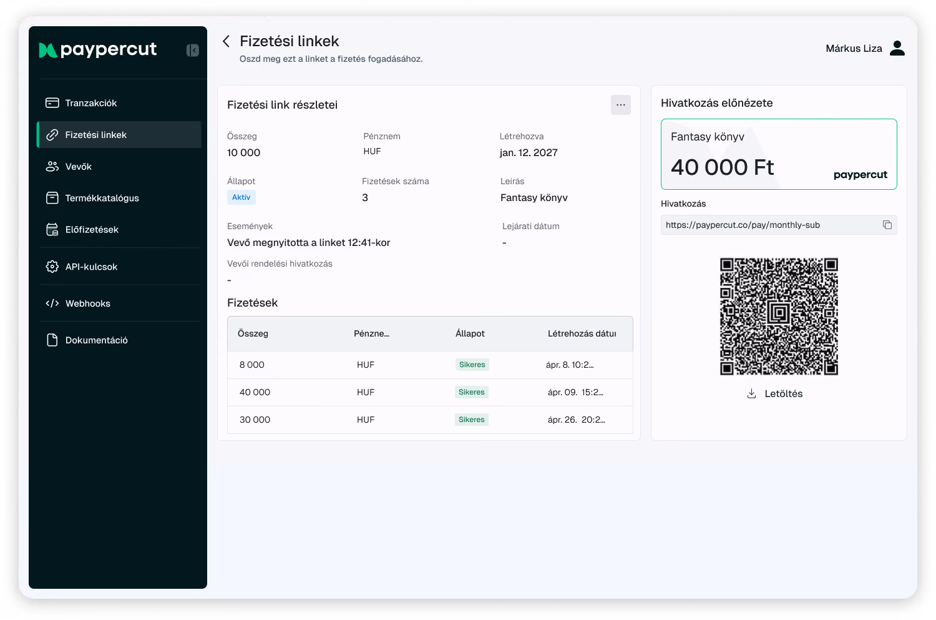936x620 pixels.
Task: Click the 10 000 amount value
Action: click(243, 152)
